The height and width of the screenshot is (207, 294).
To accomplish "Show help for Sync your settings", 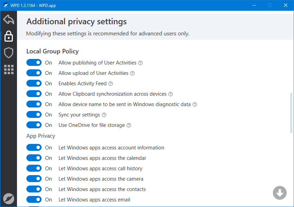I will point(104,115).
